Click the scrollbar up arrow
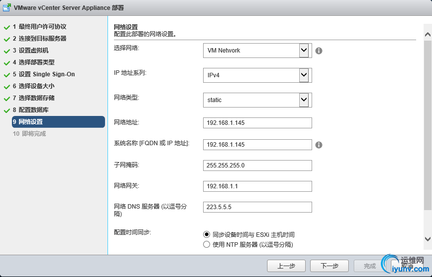Screen dimensions: 432x277 (428, 35)
